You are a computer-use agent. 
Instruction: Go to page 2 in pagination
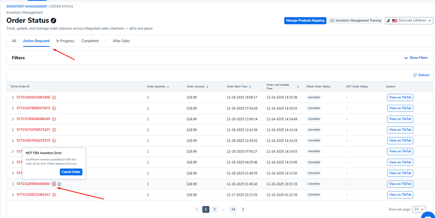point(215,209)
